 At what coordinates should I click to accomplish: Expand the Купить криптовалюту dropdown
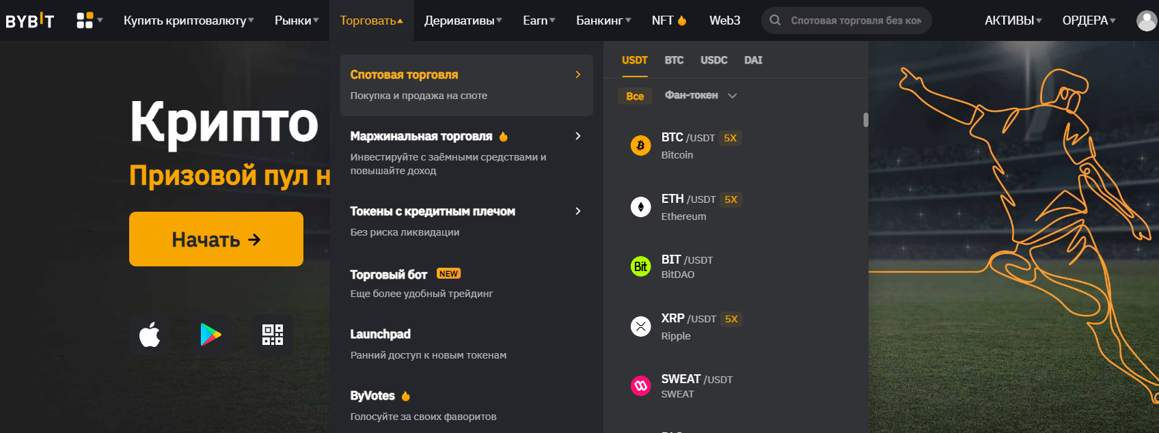pos(189,20)
